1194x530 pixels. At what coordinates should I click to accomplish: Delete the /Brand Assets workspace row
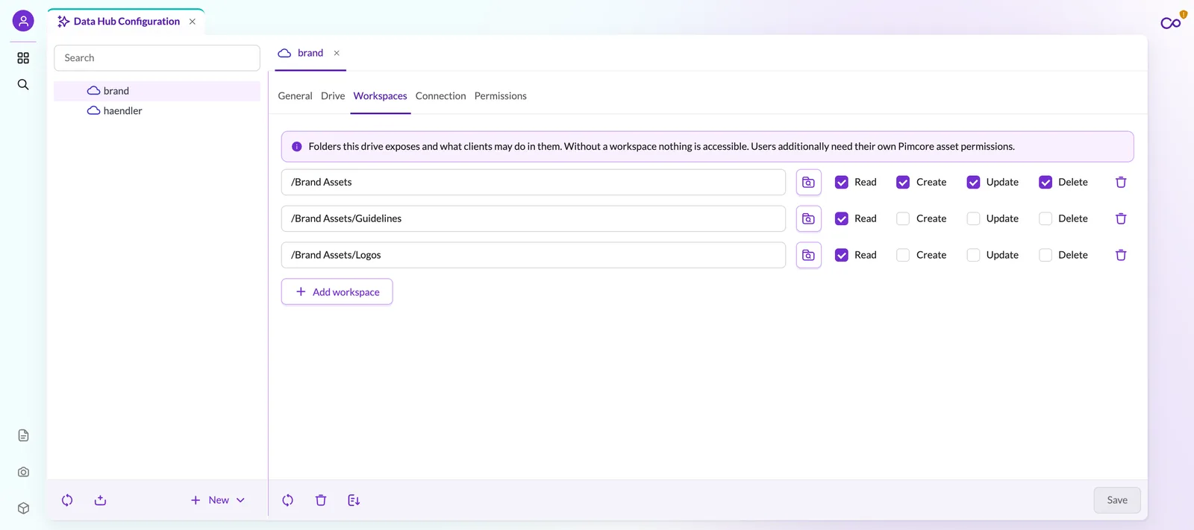pos(1121,183)
